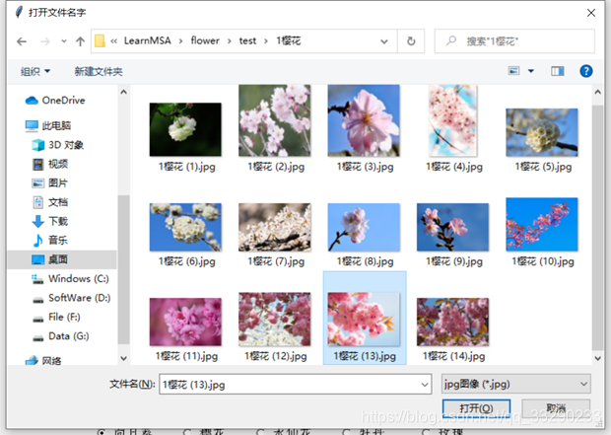The height and width of the screenshot is (435, 611).
Task: Open the jpg图像 (*.jpg) file type dropdown
Action: (516, 384)
